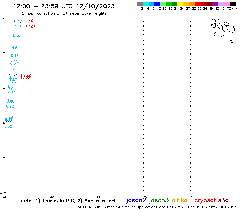Click the dark blue value "9.08"

point(9,121)
